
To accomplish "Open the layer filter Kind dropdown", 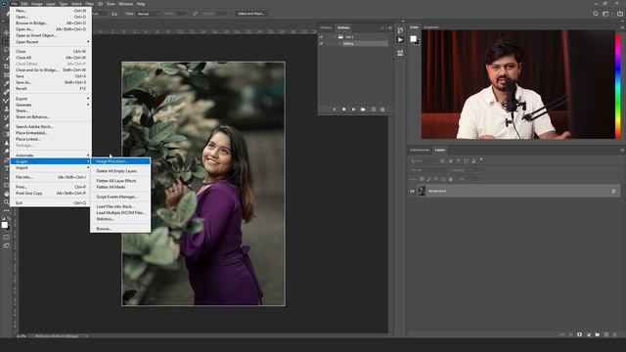I will [x=424, y=160].
